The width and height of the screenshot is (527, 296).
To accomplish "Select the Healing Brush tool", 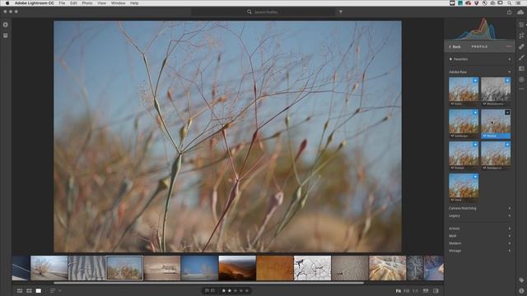I will (521, 47).
